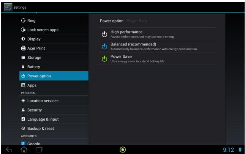Open the 9:12 clock in status bar
The image size is (245, 154).
tap(228, 150)
